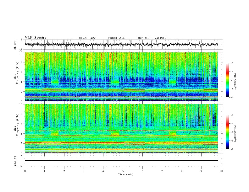This screenshot has height=192, width=249.
Task: Click the "Time (min)" axis label
Action: tap(126, 174)
